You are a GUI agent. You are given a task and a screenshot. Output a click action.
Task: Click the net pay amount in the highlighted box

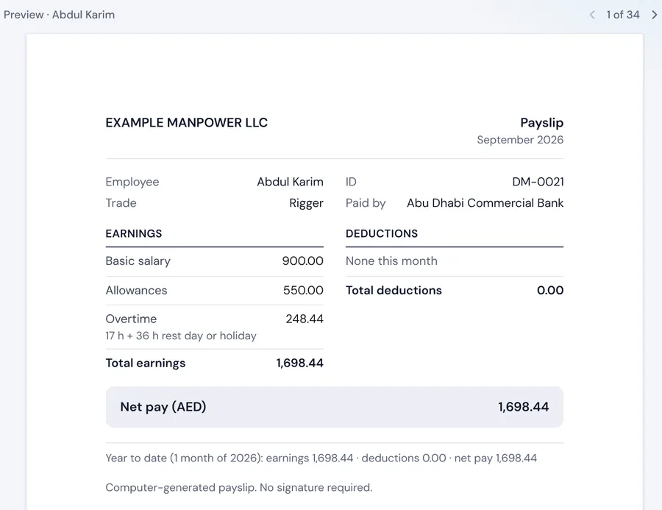[524, 407]
